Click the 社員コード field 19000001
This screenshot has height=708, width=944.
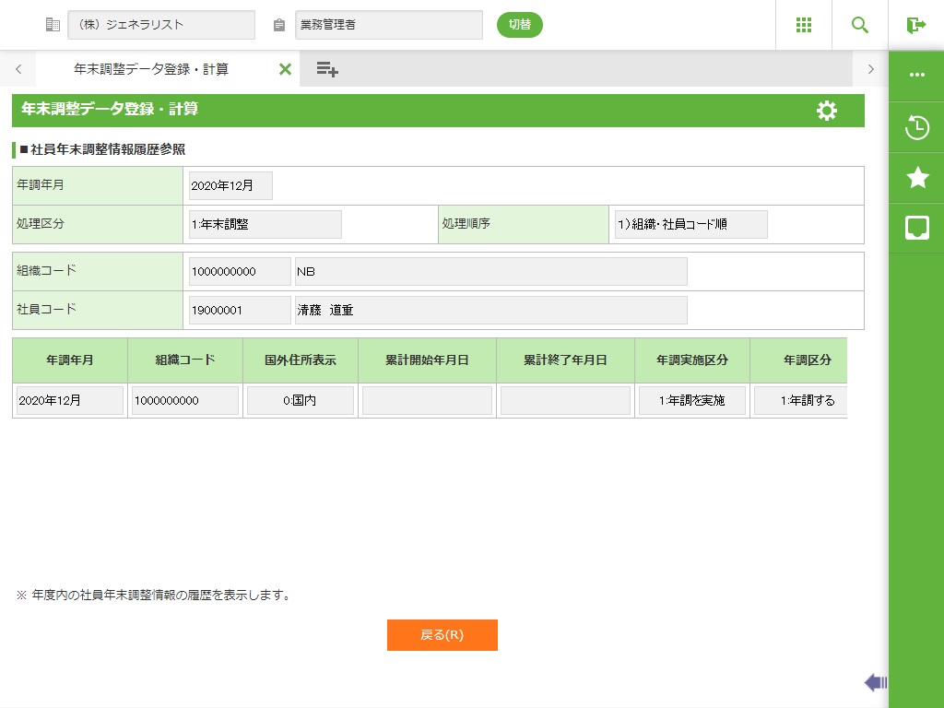point(239,311)
